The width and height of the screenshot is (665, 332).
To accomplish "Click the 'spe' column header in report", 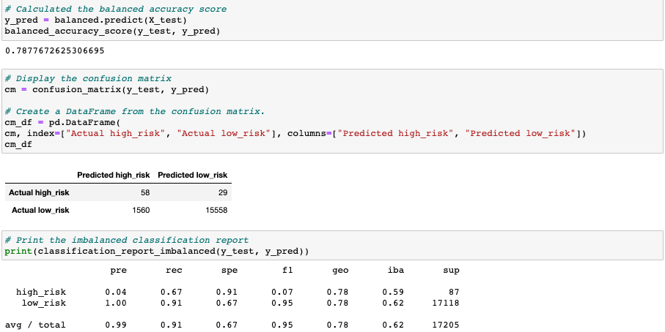I will 229,271.
